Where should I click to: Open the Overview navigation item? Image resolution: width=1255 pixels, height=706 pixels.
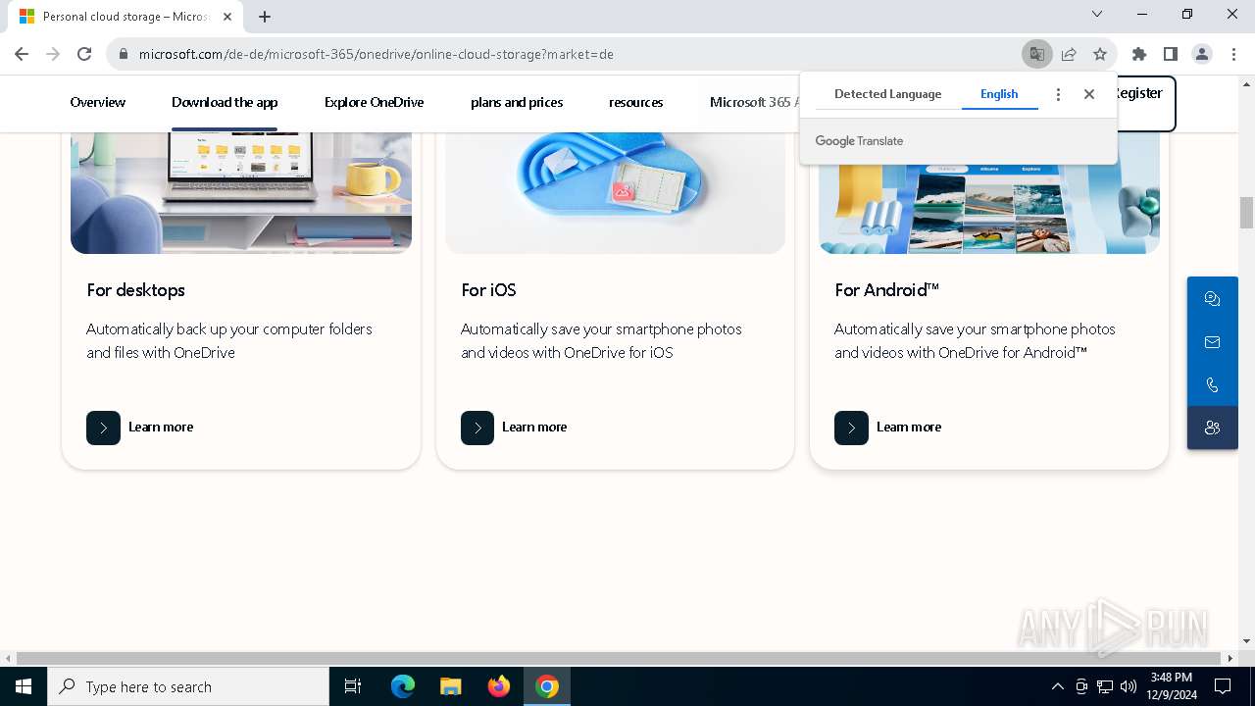(x=98, y=102)
